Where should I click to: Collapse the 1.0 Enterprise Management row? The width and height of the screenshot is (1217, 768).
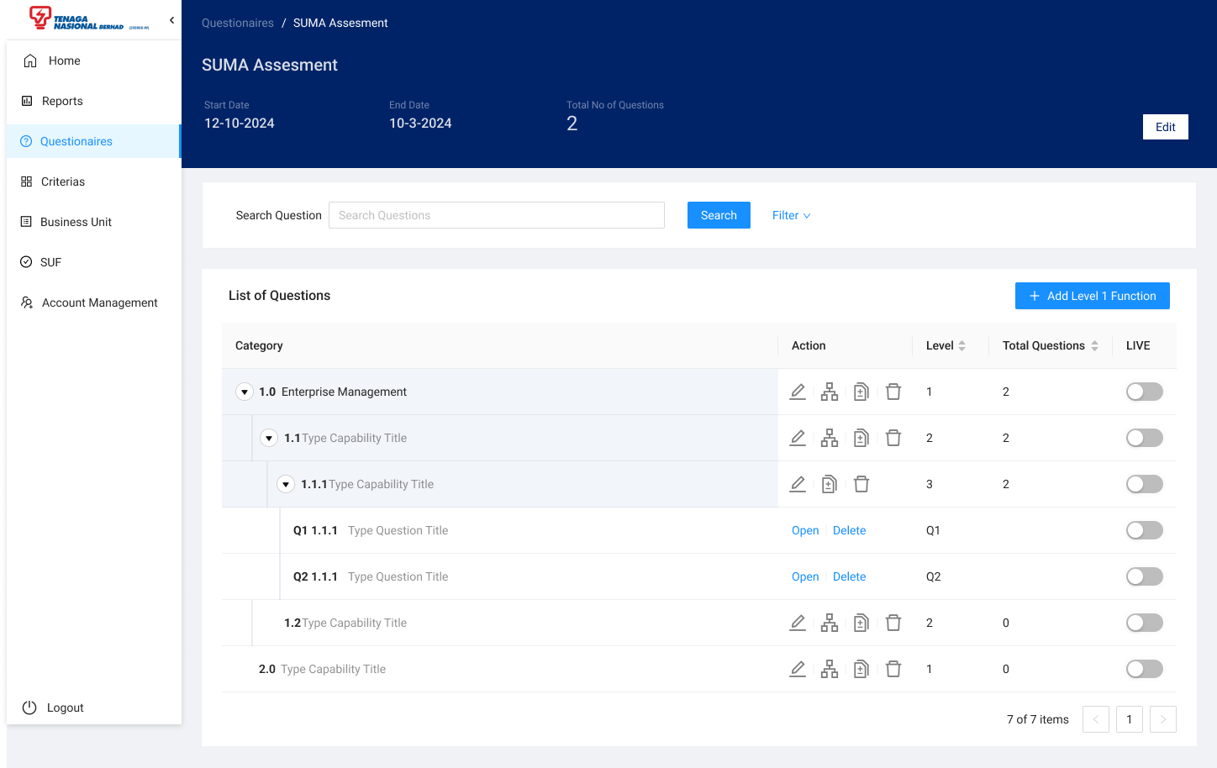(245, 392)
